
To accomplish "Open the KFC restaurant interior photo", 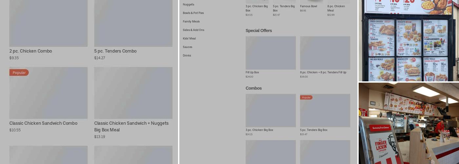I will point(409,123).
